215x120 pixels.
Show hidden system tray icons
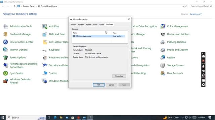182,118
